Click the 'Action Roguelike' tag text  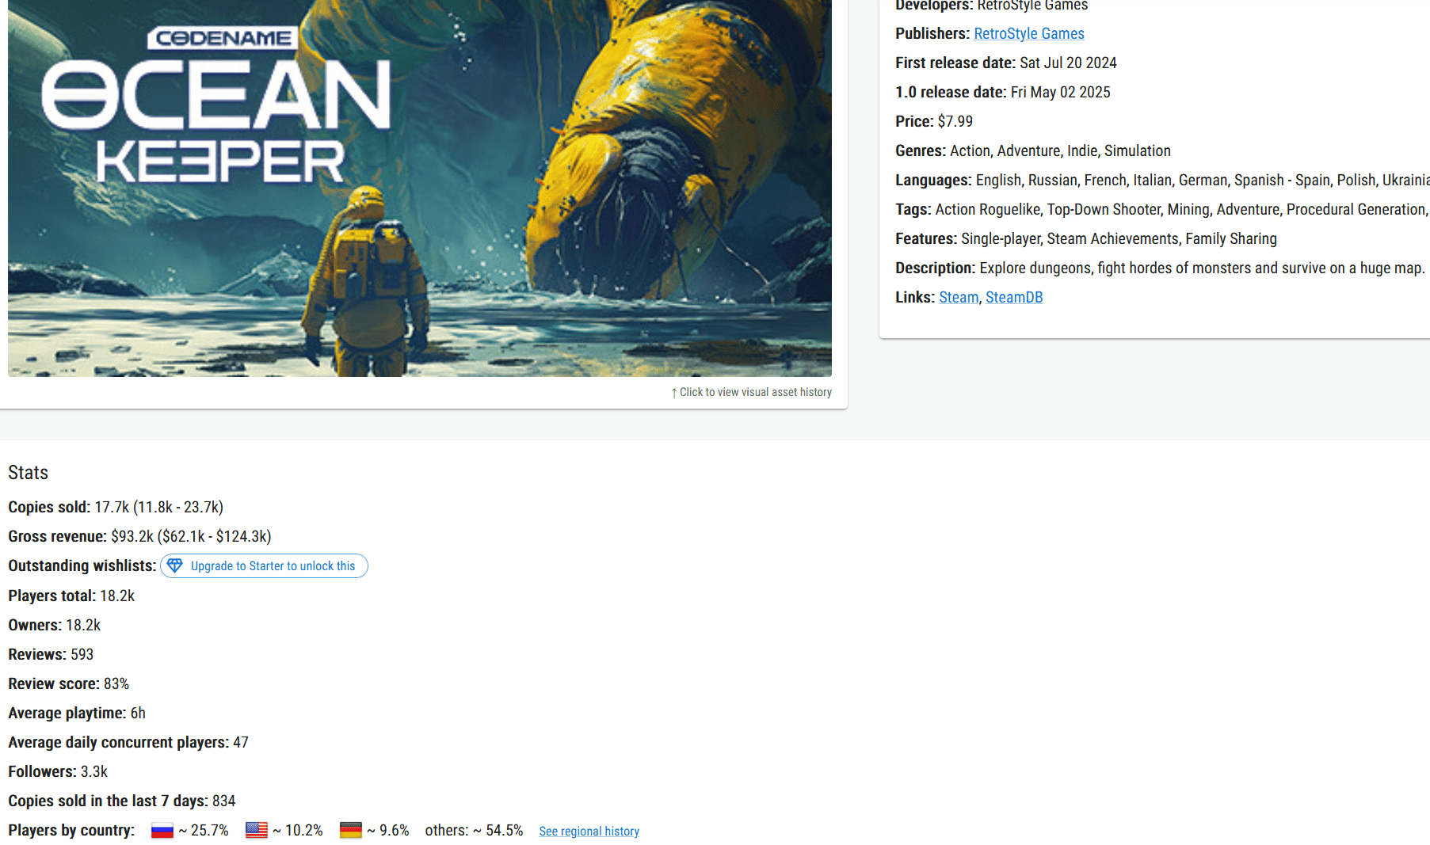click(x=987, y=209)
